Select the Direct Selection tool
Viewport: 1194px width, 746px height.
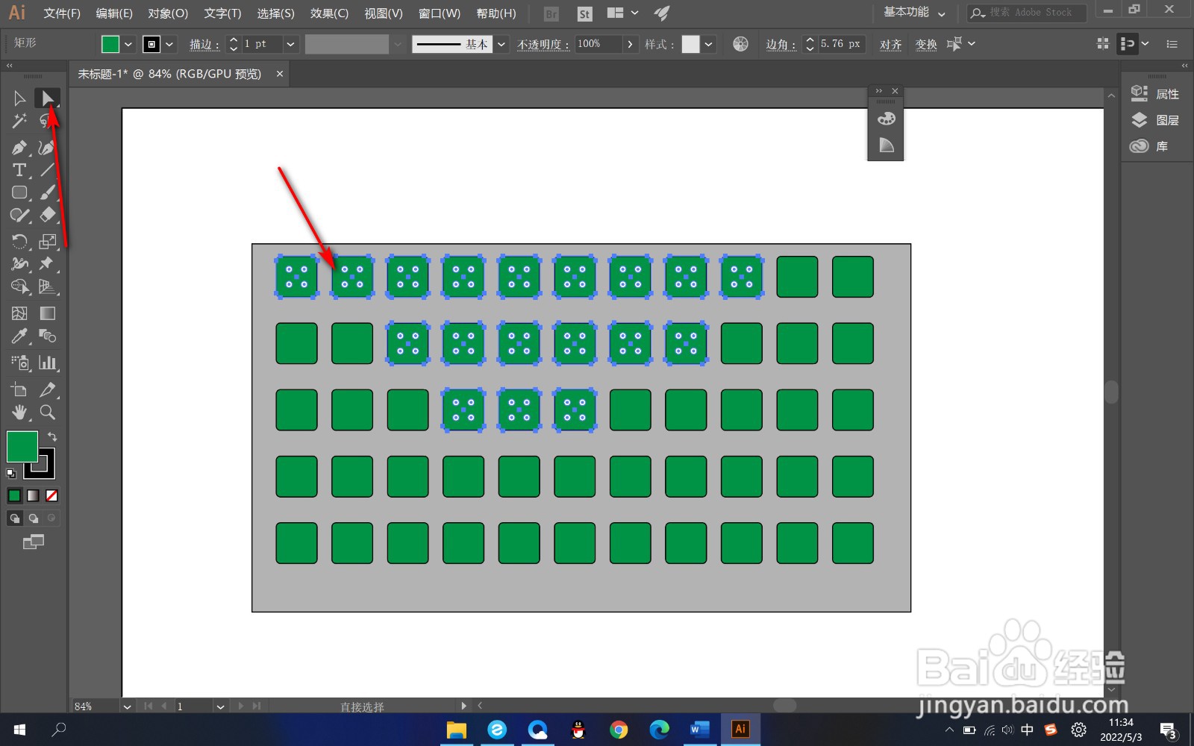48,98
